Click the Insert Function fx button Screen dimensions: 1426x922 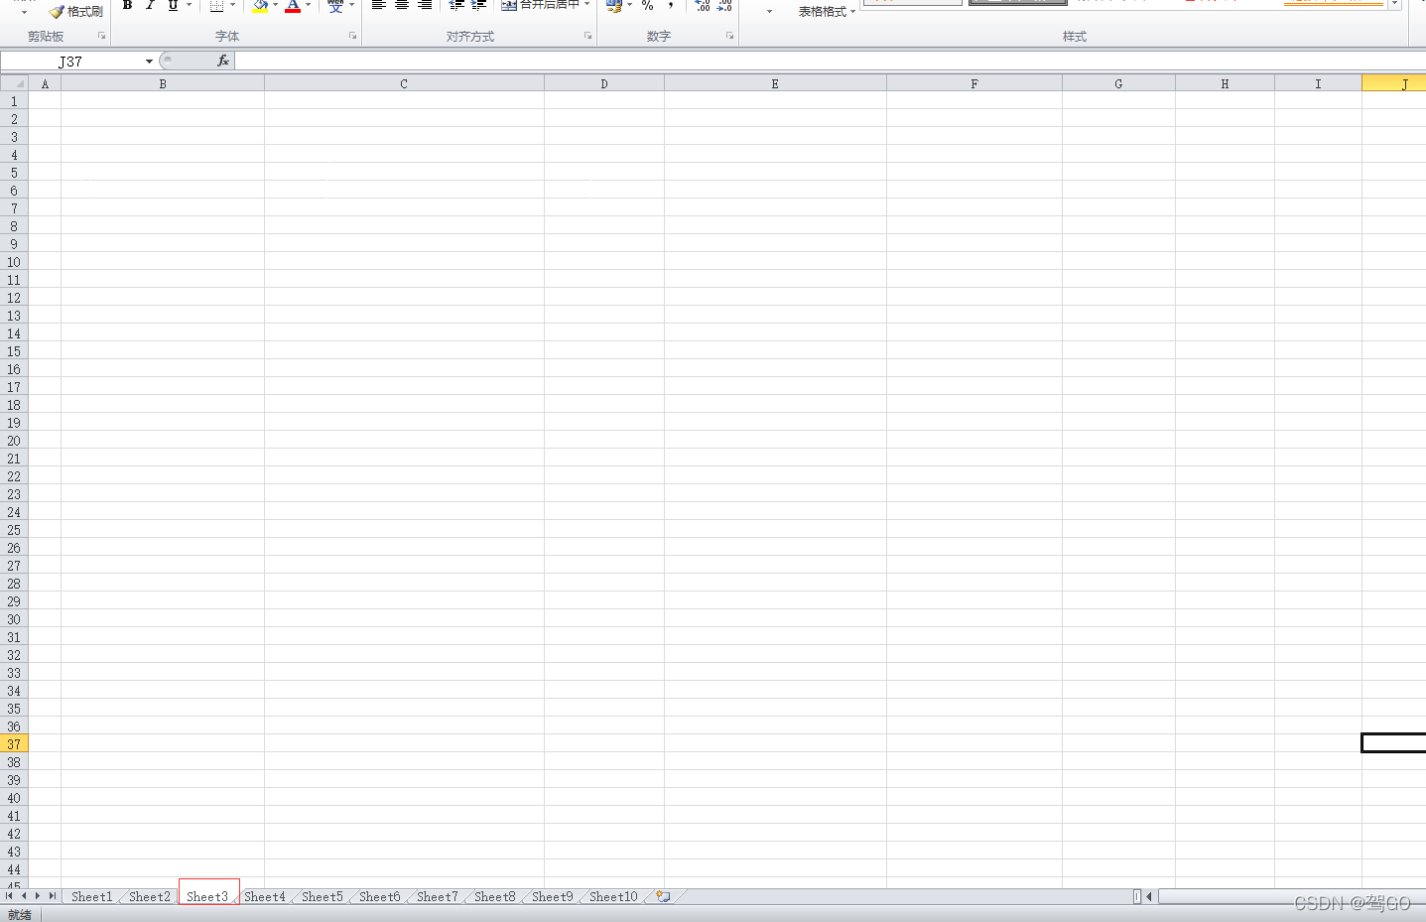223,61
